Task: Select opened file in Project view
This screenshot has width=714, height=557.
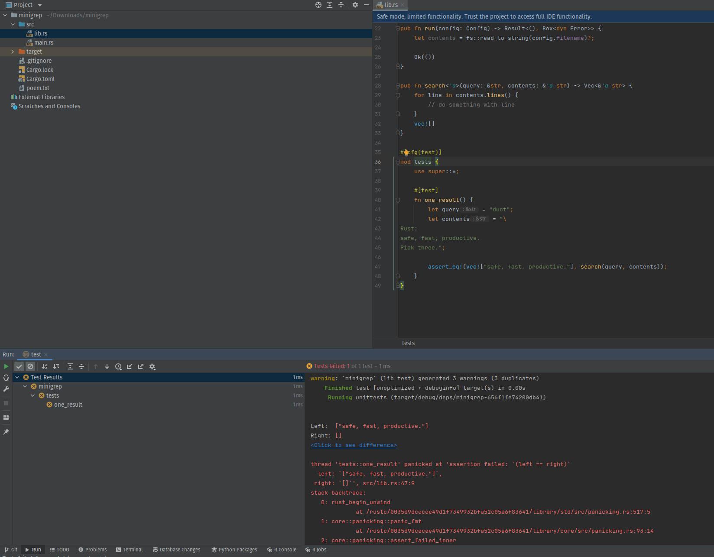Action: pos(318,5)
